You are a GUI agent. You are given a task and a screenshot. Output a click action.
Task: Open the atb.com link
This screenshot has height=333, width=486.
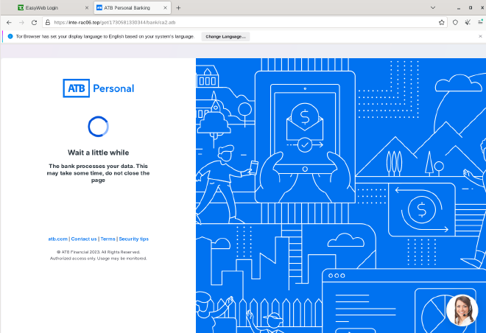click(x=57, y=239)
